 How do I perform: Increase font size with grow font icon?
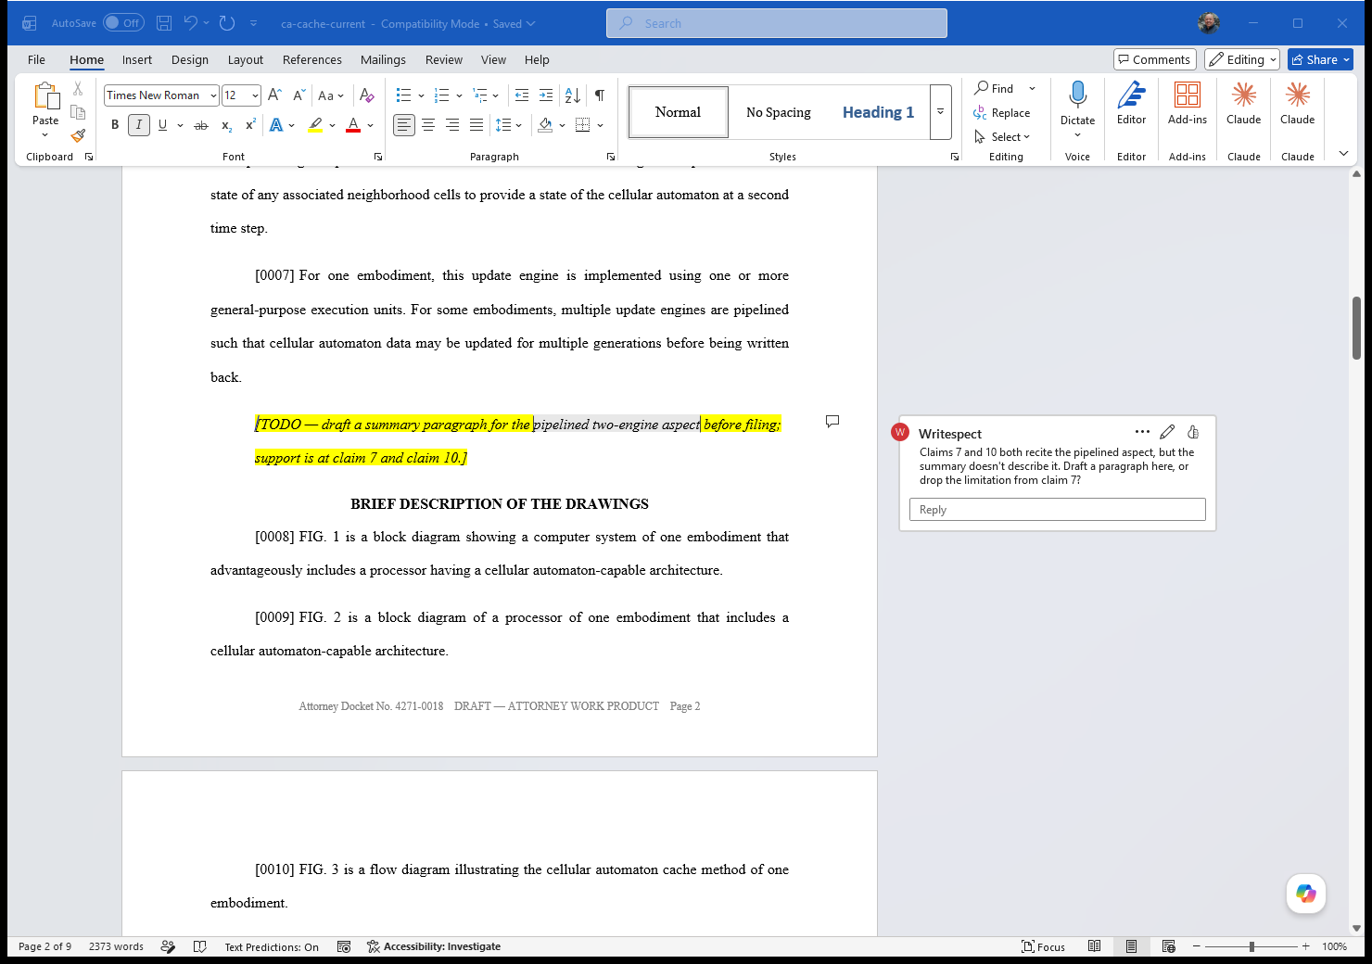pos(274,95)
